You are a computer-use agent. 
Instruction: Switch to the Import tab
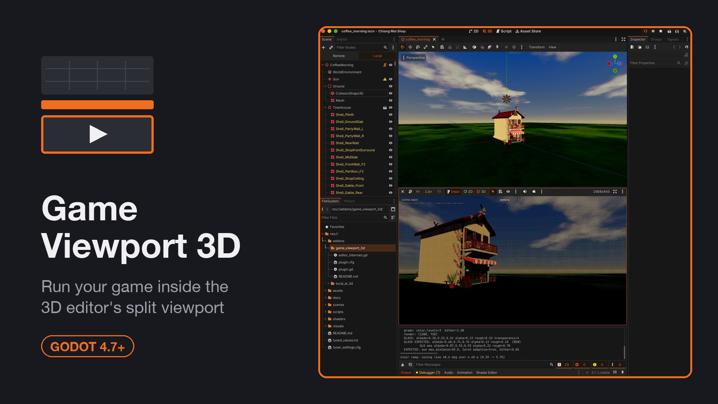pos(342,39)
